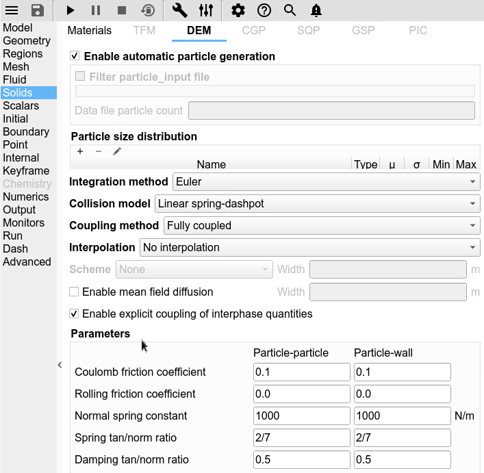Uncheck Enable automatic particle generation
Viewport: 484px width, 473px height.
point(75,57)
